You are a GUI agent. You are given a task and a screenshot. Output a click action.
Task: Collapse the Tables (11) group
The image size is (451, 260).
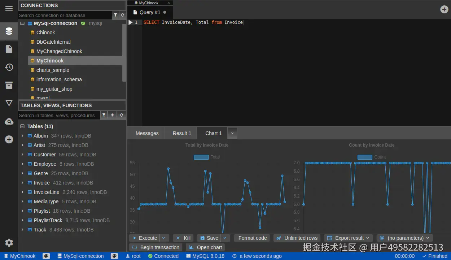[x=22, y=126]
